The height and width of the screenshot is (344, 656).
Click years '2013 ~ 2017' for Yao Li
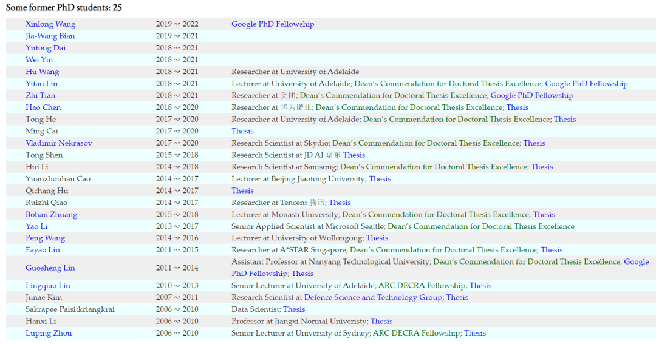177,226
